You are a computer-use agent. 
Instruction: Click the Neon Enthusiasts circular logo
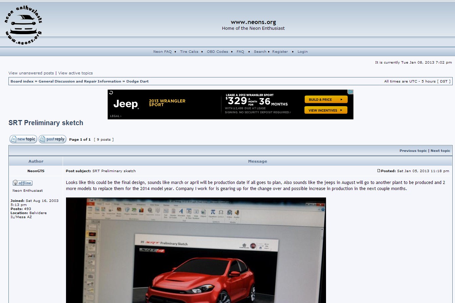click(23, 26)
